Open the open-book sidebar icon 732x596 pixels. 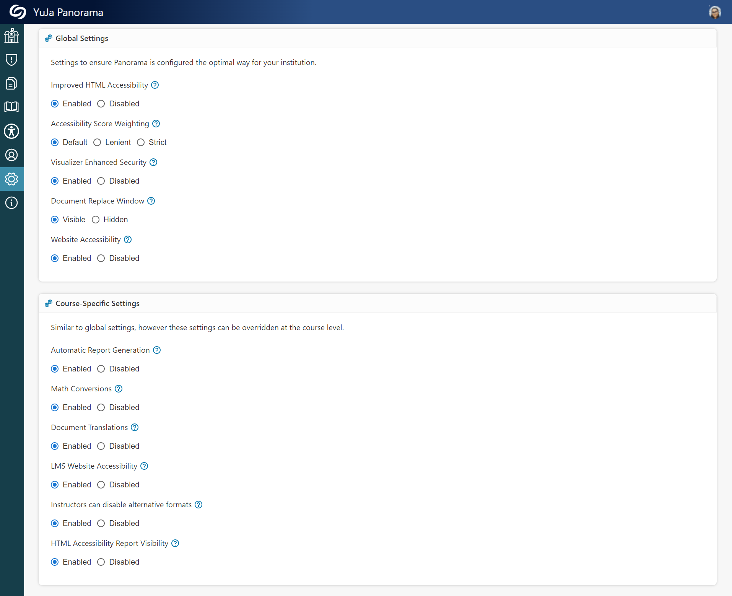(11, 107)
